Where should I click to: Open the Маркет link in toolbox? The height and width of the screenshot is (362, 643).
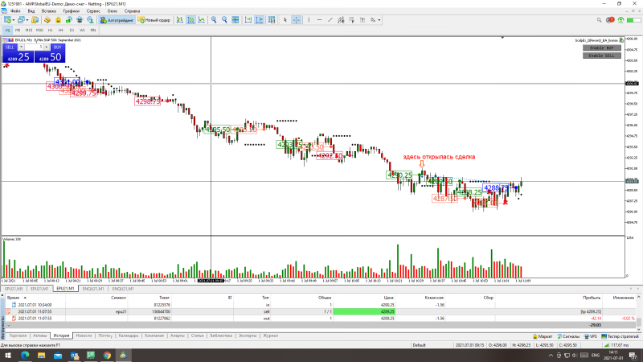click(543, 336)
